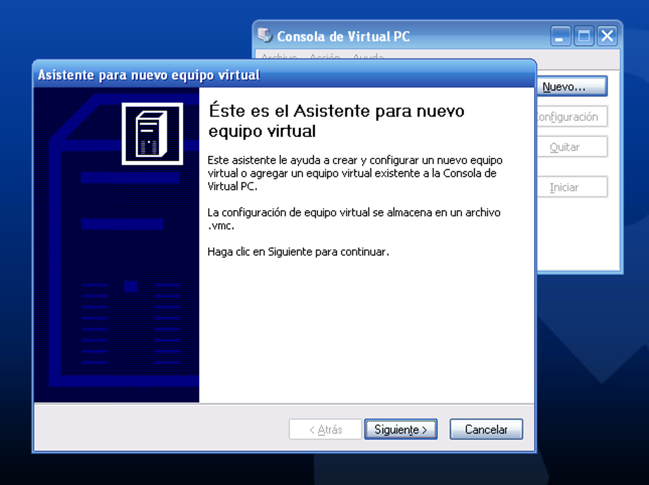Click the Virtual PC icon in Consola title bar

(x=265, y=35)
